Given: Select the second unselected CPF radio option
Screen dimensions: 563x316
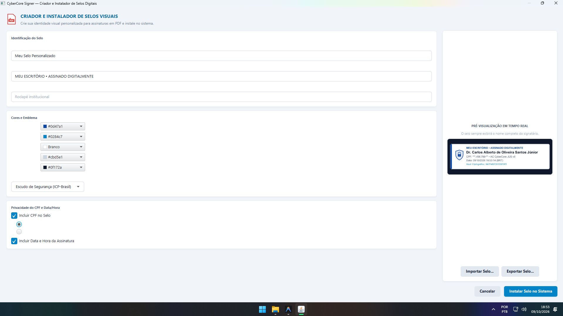Looking at the screenshot, I should [19, 232].
